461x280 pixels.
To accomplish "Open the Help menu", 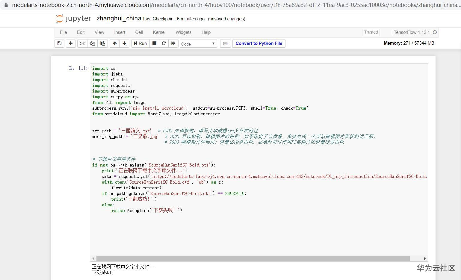I will 206,32.
